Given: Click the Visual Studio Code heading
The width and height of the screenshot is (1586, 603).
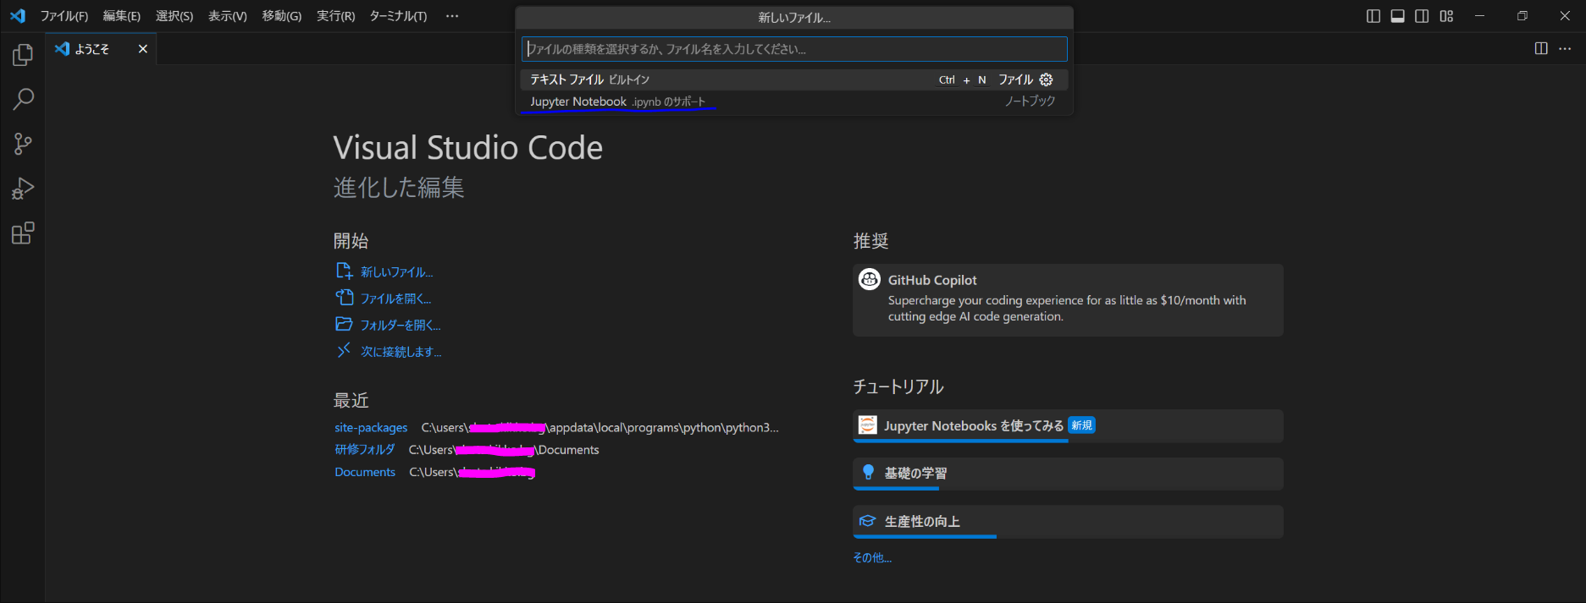Looking at the screenshot, I should 468,148.
